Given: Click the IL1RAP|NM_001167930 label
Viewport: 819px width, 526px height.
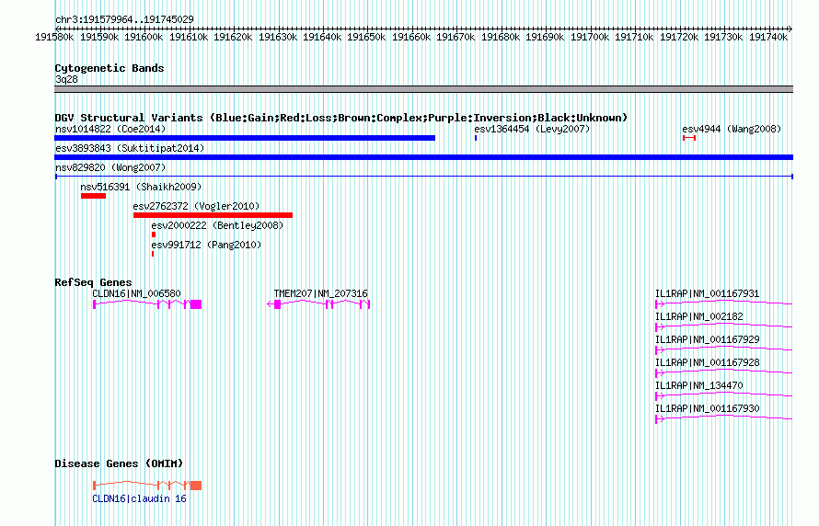Looking at the screenshot, I should (708, 408).
